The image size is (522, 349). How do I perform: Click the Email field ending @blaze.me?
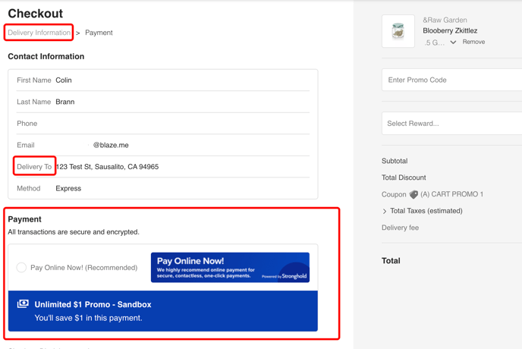[163, 145]
